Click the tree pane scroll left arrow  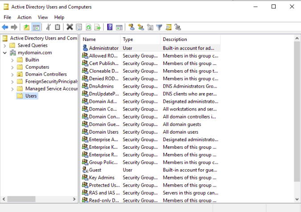point(4,199)
